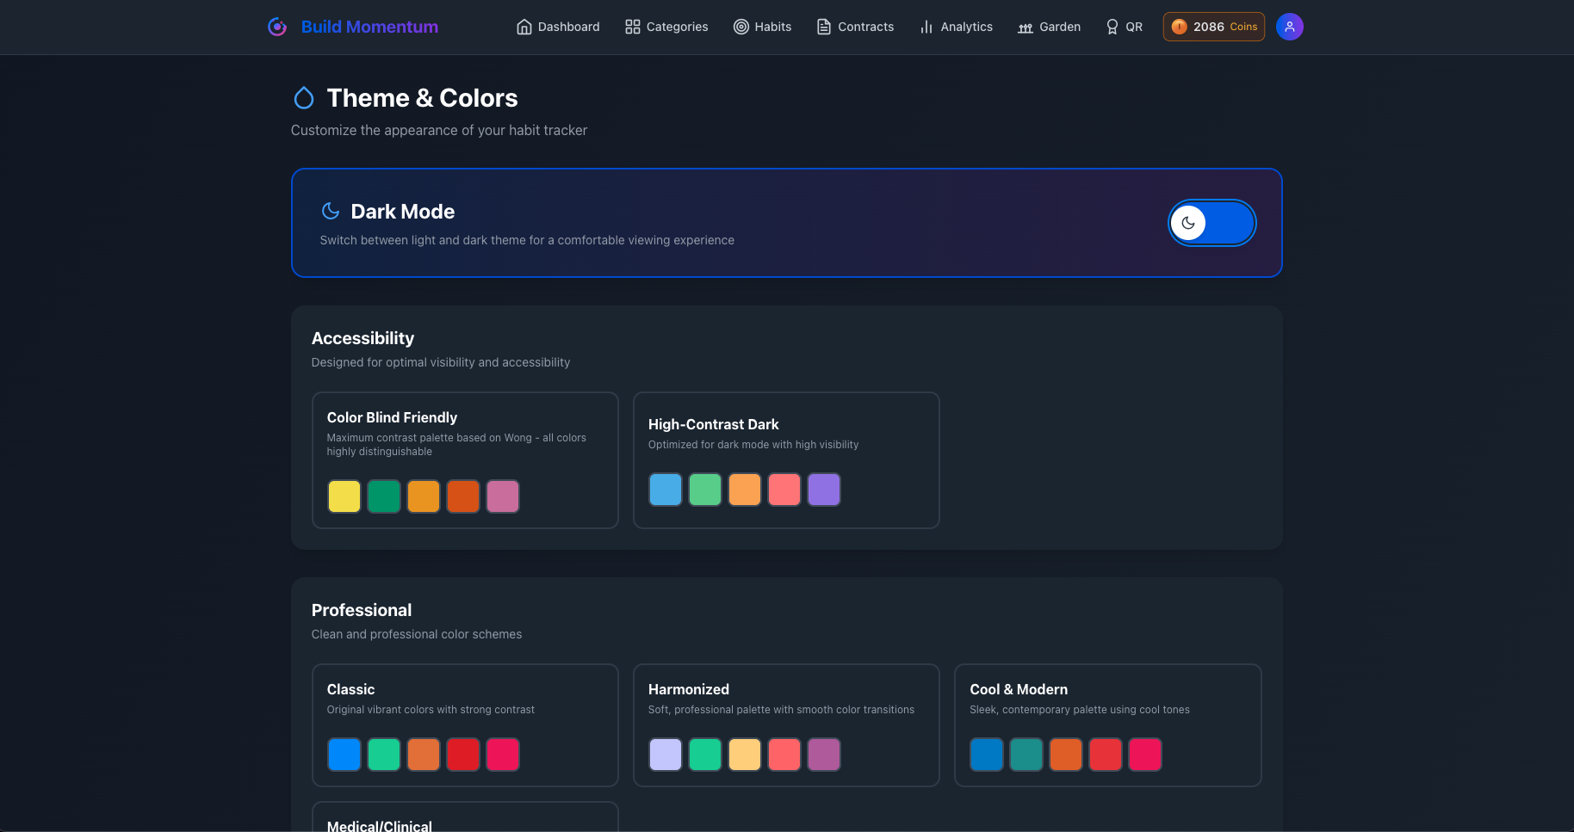Open the profile avatar icon
Screen dimensions: 1574x832
[x=1289, y=27]
